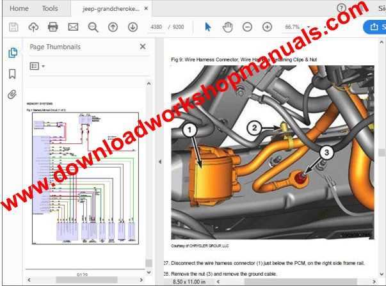The image size is (386, 286).
Task: Open the Attachments paperclip icon
Action: [12, 95]
